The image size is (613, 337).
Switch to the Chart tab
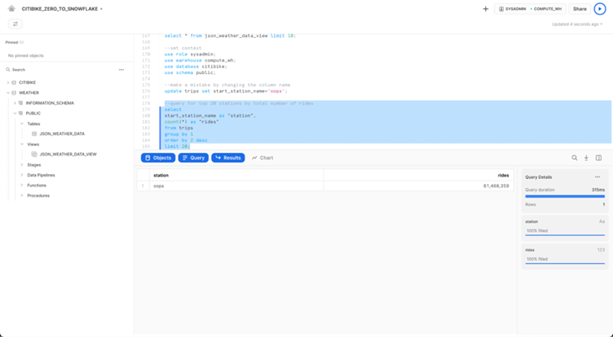tap(262, 158)
